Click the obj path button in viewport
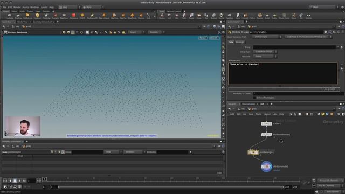The image size is (345, 194). pyautogui.click(x=16, y=26)
